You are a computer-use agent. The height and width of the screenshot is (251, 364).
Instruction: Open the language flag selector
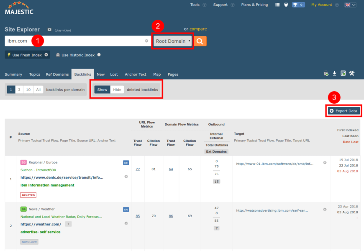(x=350, y=5)
